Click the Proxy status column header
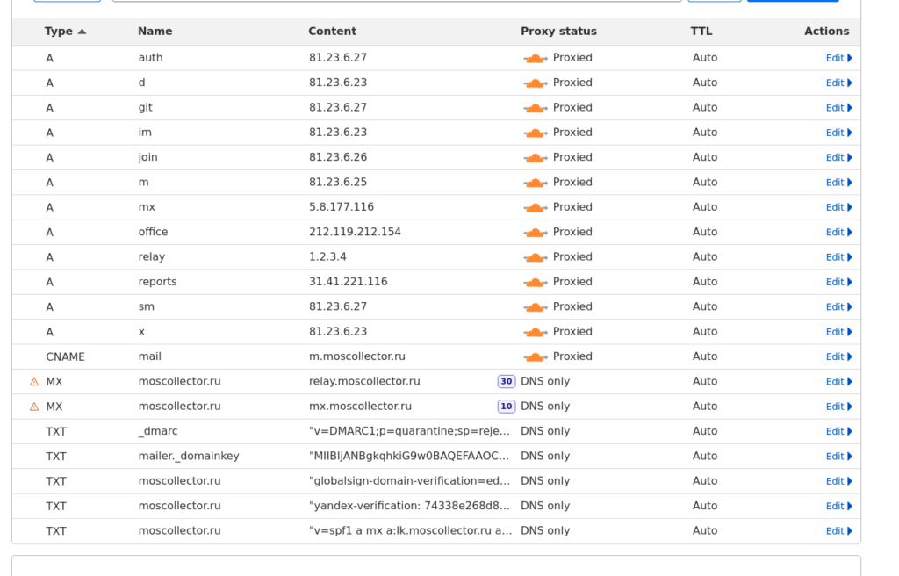Viewport: 899px width, 576px height. (x=558, y=32)
